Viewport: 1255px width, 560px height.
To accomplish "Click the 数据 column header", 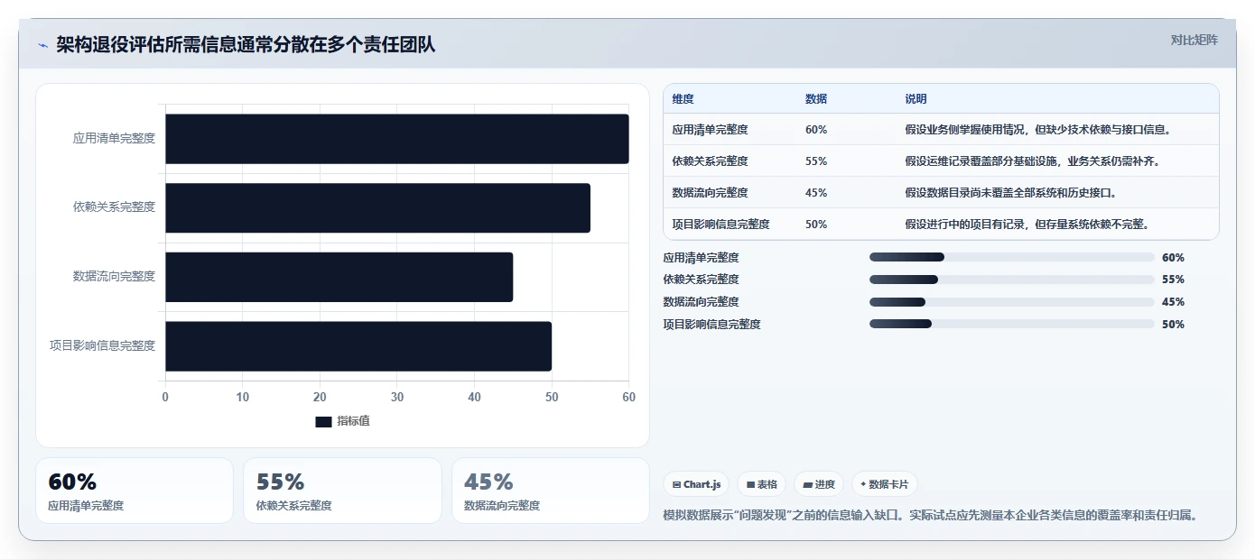I will point(816,99).
